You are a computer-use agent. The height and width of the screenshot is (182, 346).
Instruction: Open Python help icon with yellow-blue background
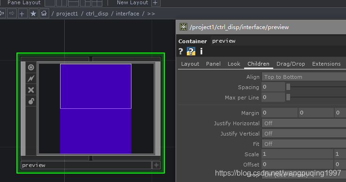191,52
